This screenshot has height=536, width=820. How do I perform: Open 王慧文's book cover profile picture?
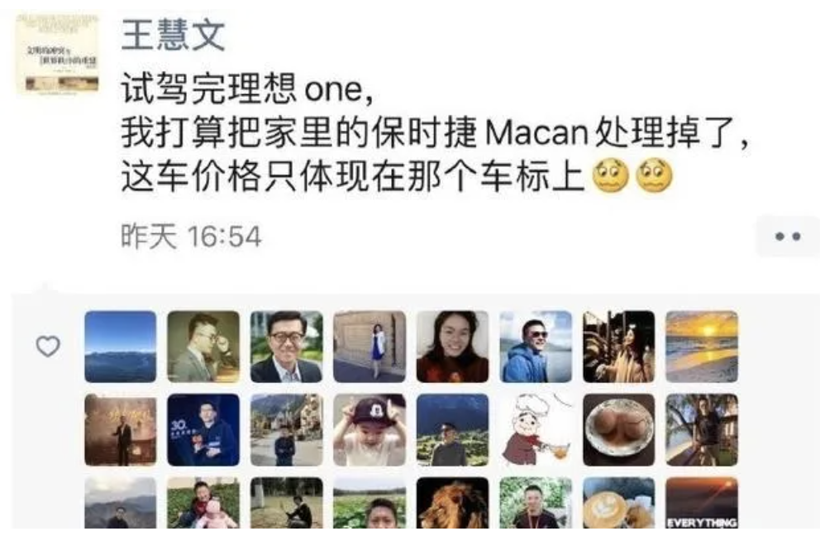(x=58, y=55)
